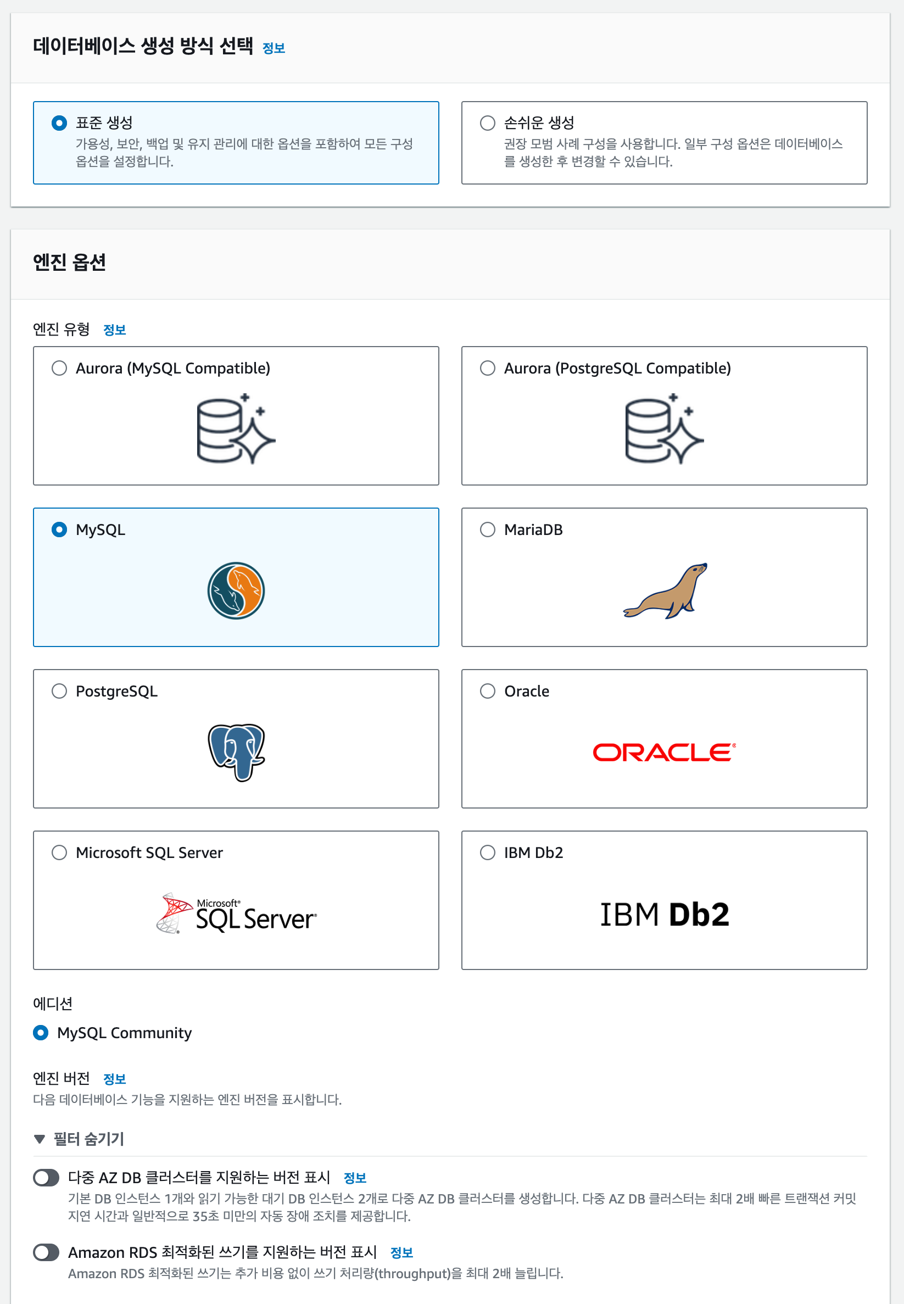Screen dimensions: 904x1304
Task: Open 정보 link for 다중 AZ DB 클러스터
Action: (x=355, y=1178)
